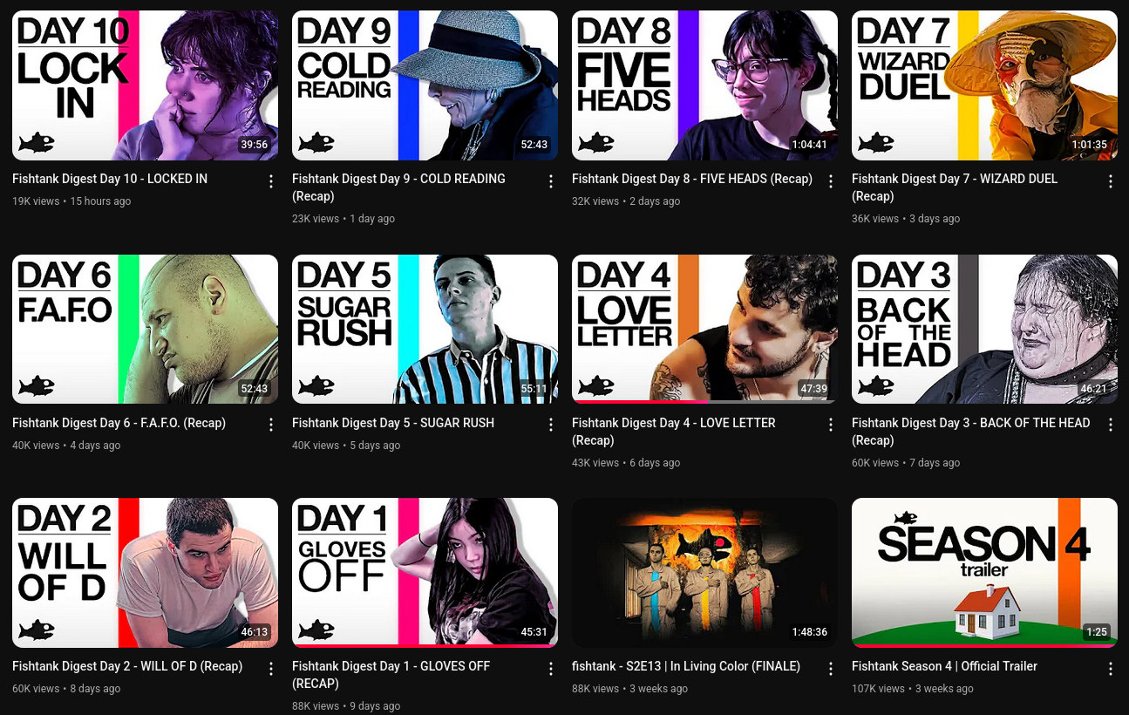Open more options for Day 5 SUGAR RUSH video
1129x715 pixels.
pyautogui.click(x=551, y=425)
